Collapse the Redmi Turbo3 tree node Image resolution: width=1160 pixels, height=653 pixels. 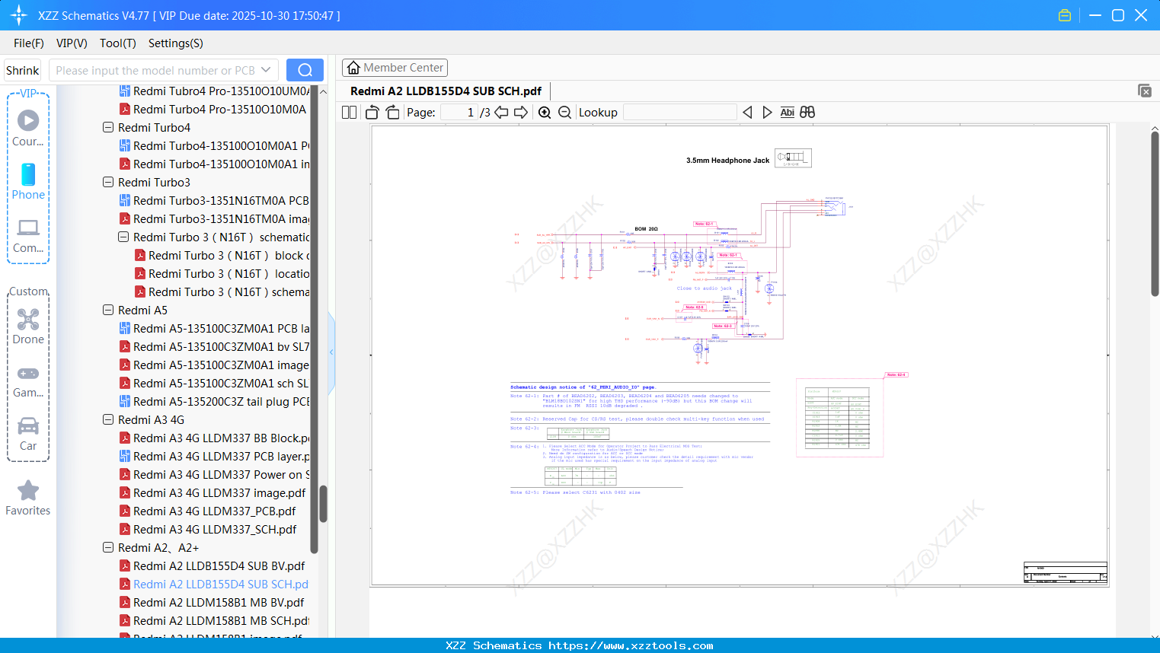pyautogui.click(x=108, y=183)
